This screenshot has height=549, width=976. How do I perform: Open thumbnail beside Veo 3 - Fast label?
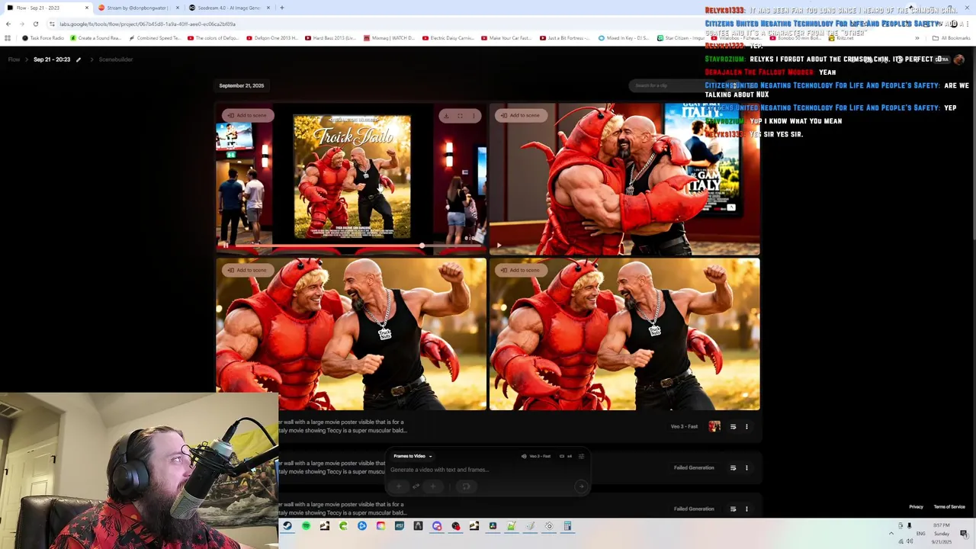[714, 426]
